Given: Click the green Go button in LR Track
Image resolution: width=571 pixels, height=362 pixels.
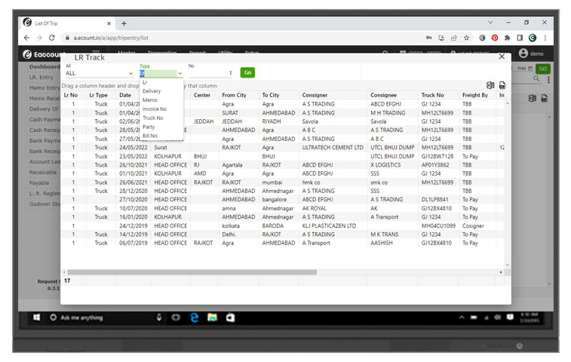Looking at the screenshot, I should [247, 72].
